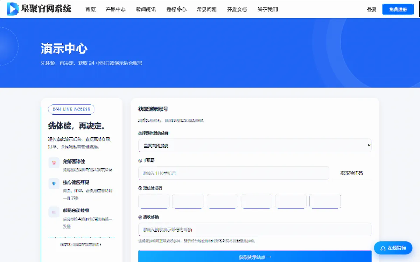Open 开发文档 in the top navigation
Screen dimensions: 420x262
(x=237, y=9)
